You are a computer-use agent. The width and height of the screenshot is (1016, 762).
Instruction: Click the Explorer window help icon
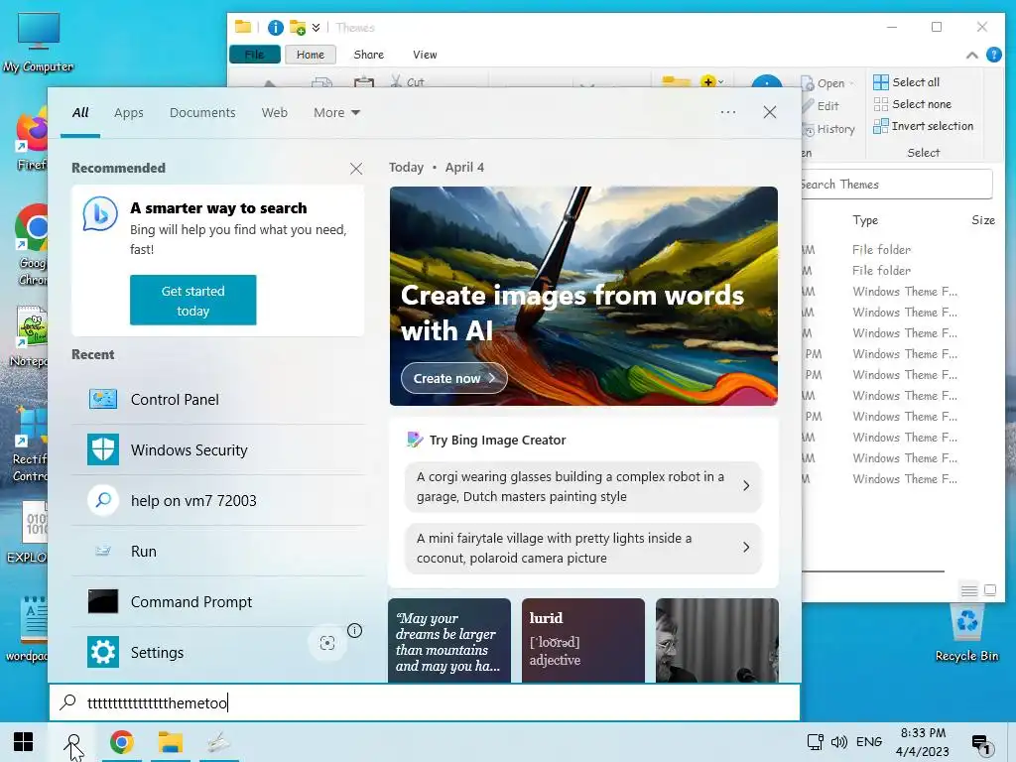(994, 56)
